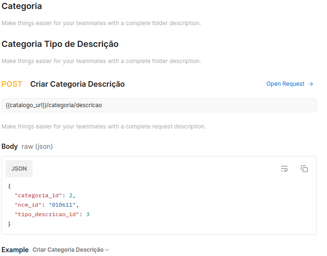Select the JSON language badge
Viewport: 327px width, 256px height.
[x=19, y=169]
